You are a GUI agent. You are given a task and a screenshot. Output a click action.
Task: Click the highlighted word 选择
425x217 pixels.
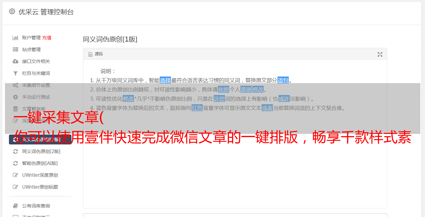click(x=165, y=80)
